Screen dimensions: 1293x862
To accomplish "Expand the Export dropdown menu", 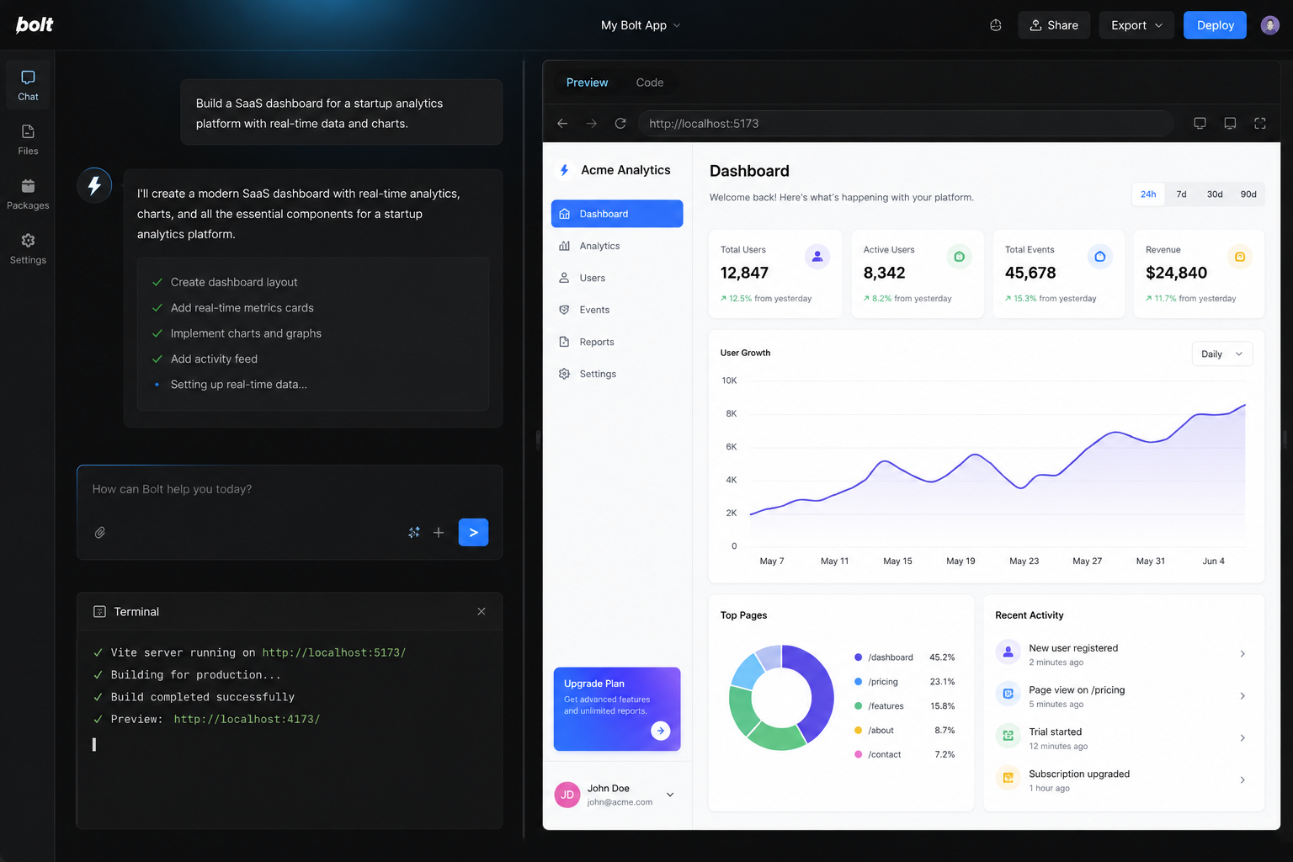I will click(1136, 25).
